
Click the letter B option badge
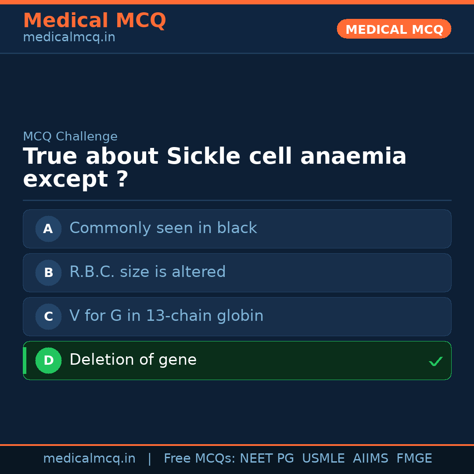coord(48,273)
